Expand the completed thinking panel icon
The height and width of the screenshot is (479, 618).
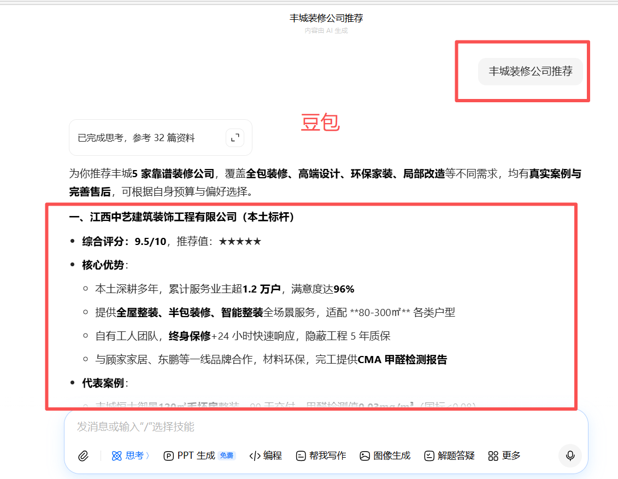[235, 138]
